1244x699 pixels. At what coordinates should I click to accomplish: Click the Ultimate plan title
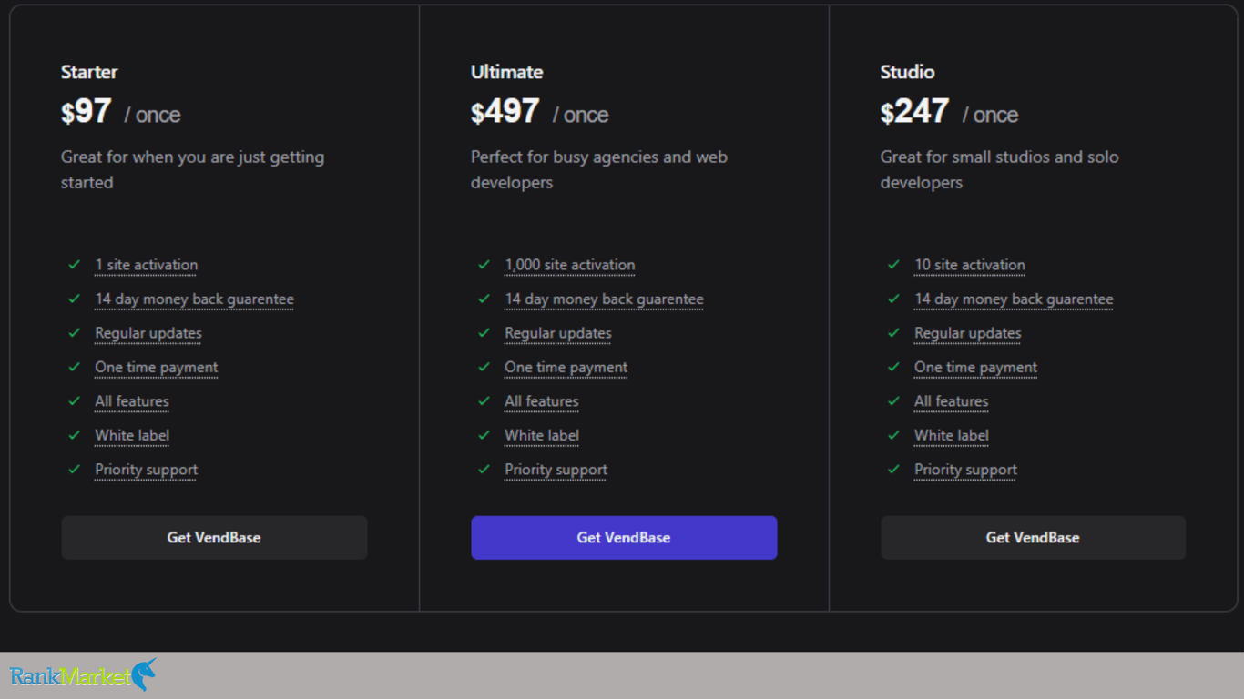(506, 72)
